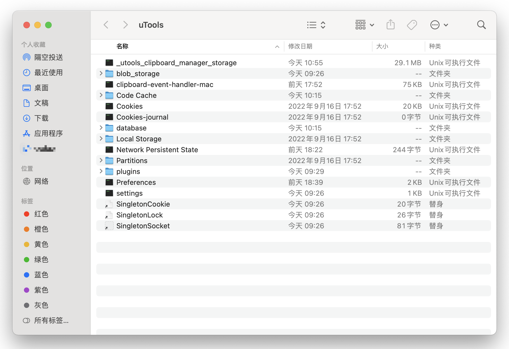Select the 绿色 tag
Viewport: 509px width, 349px height.
coord(36,260)
